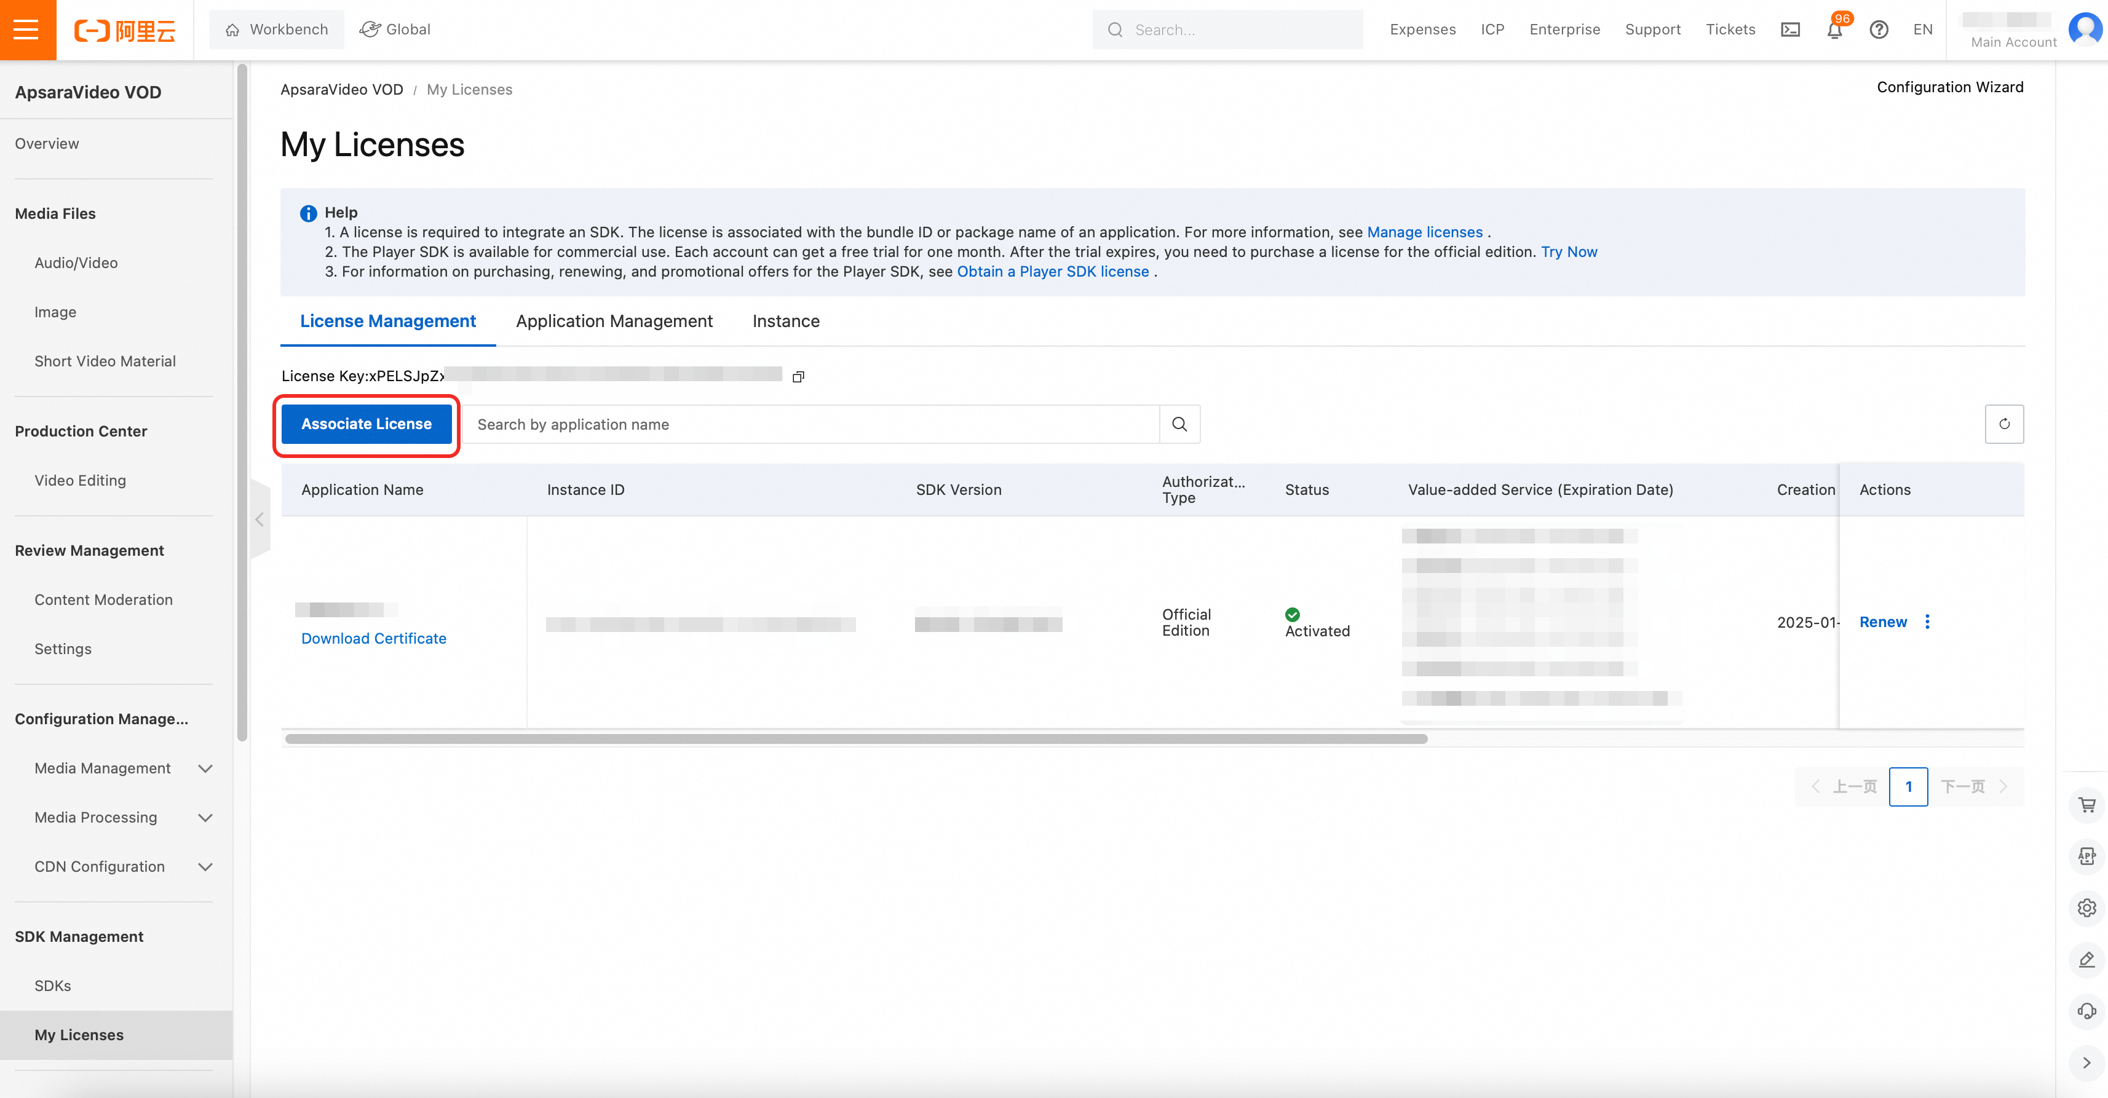Viewport: 2108px width, 1098px height.
Task: Expand the right rail arrow
Action: [2086, 1063]
